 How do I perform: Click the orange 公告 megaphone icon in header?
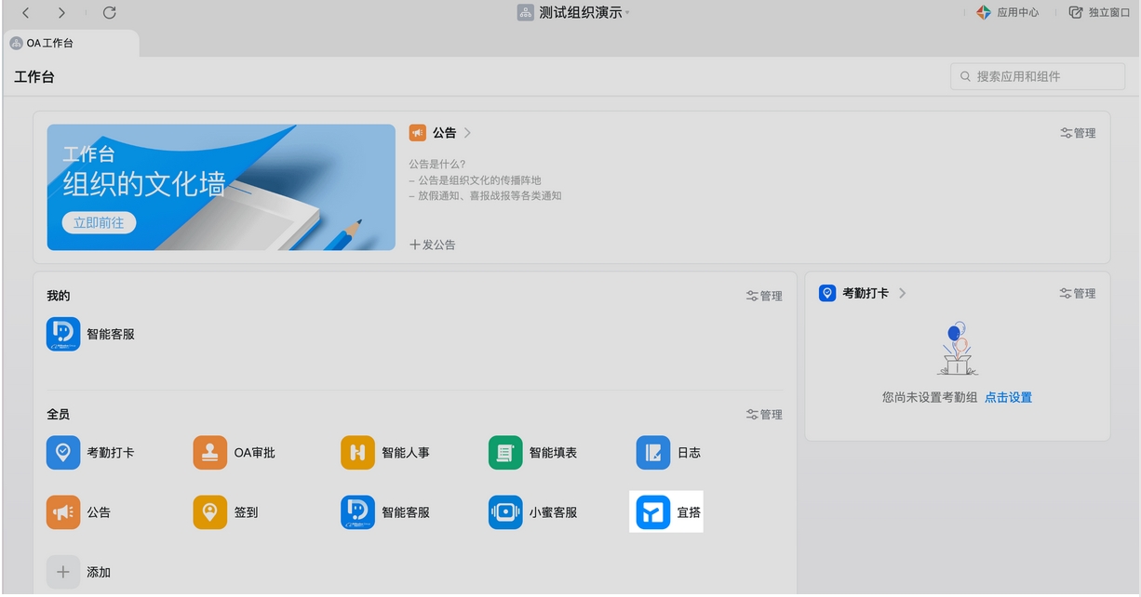tap(418, 133)
